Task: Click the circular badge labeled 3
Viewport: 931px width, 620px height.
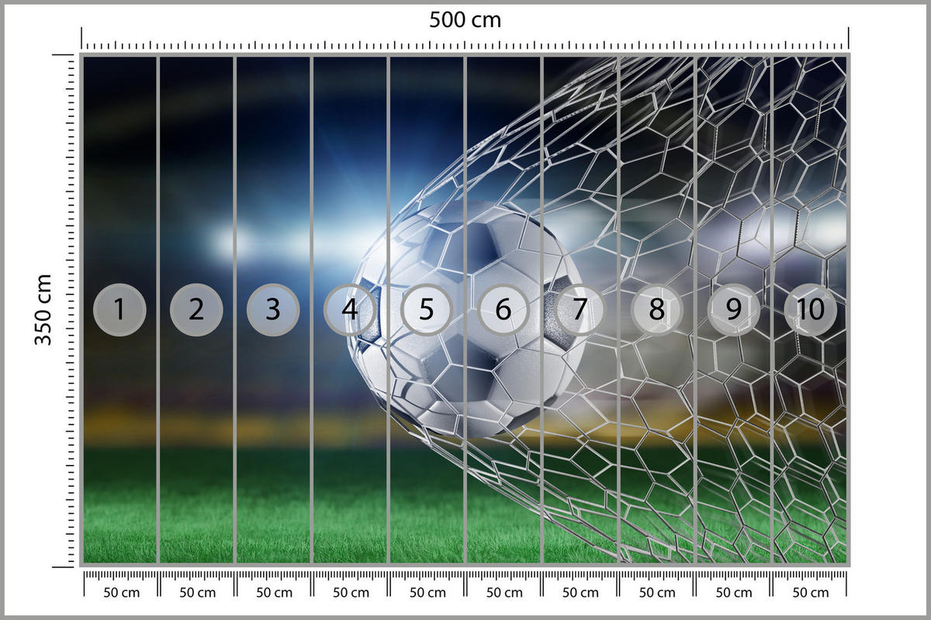Action: point(273,310)
